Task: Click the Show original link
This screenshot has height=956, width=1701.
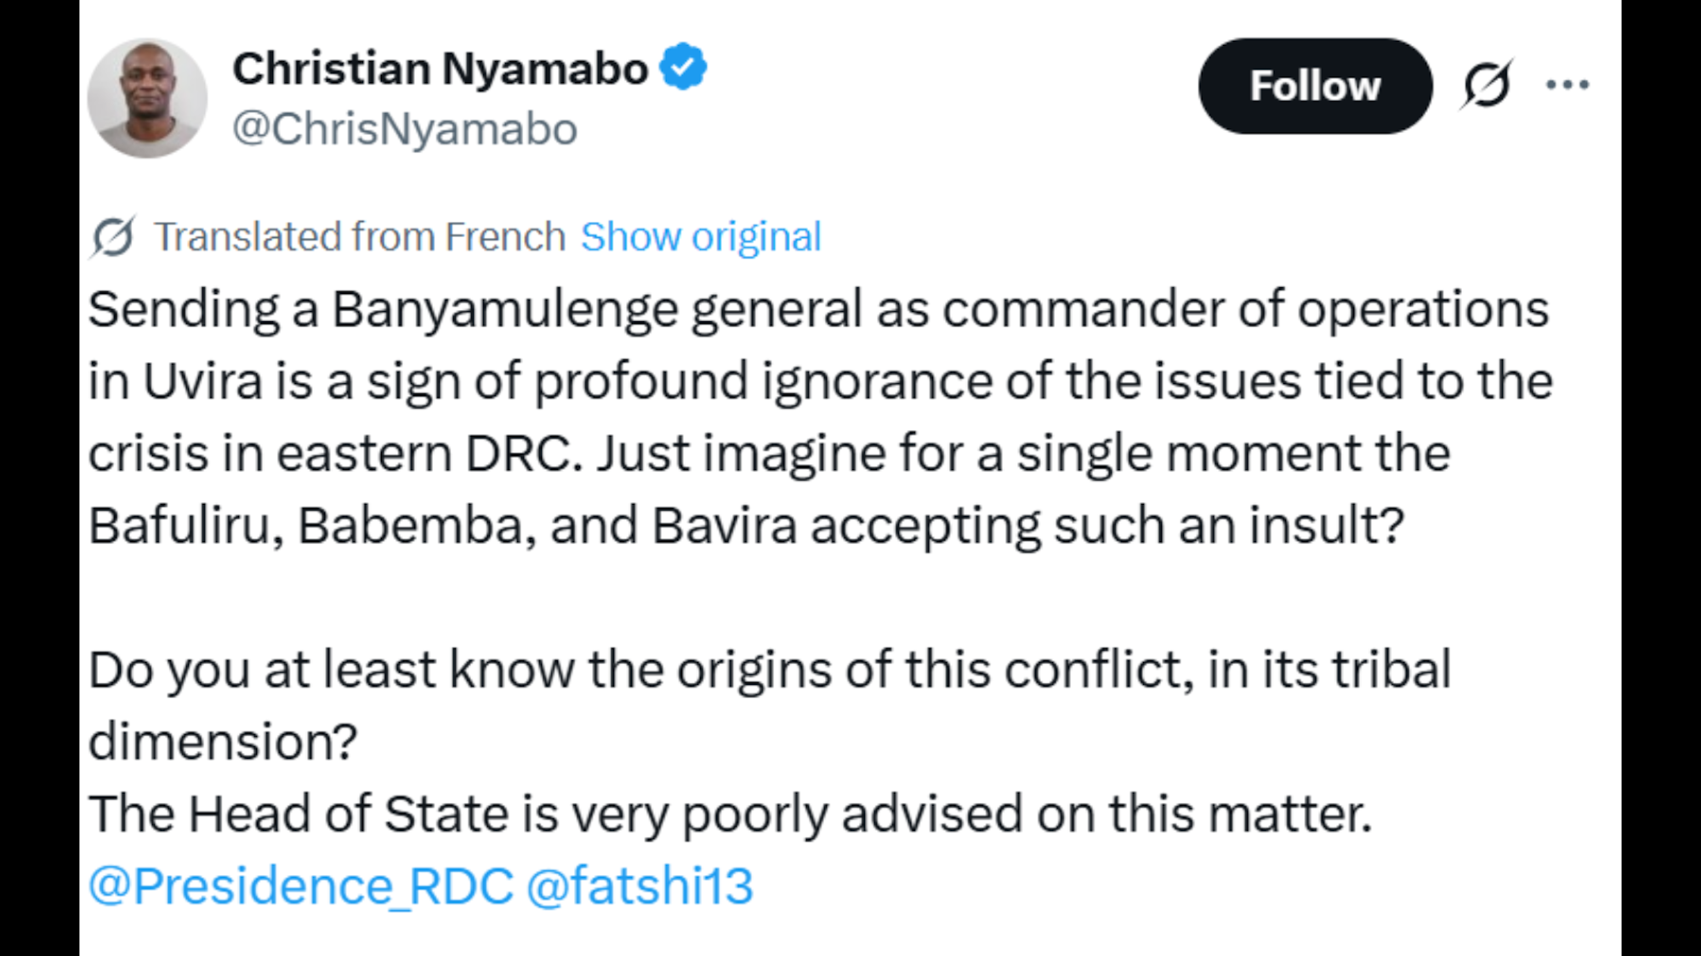Action: tap(701, 236)
